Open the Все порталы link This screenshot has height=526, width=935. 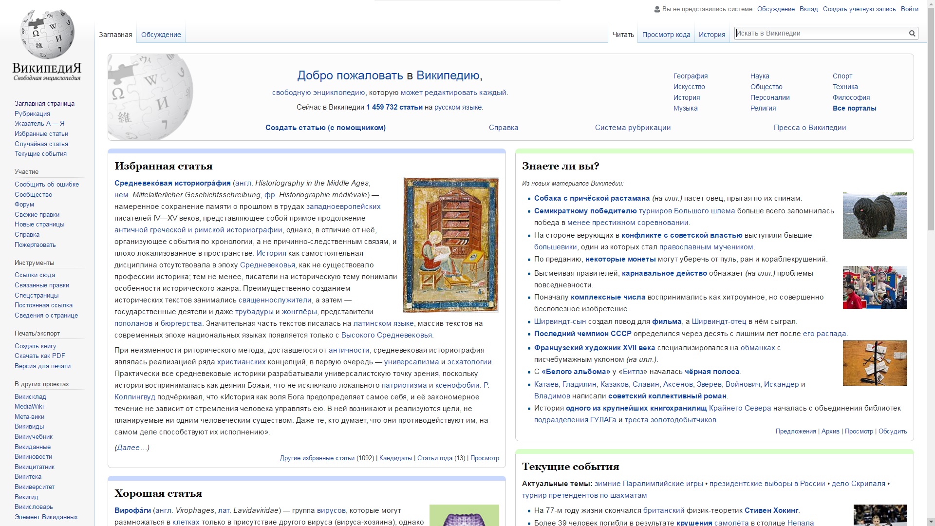pyautogui.click(x=854, y=108)
